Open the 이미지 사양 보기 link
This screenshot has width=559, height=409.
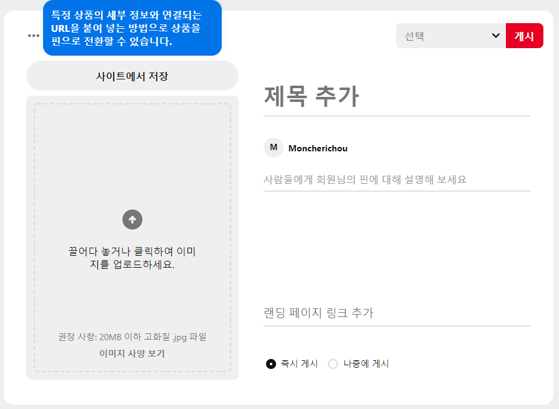132,353
